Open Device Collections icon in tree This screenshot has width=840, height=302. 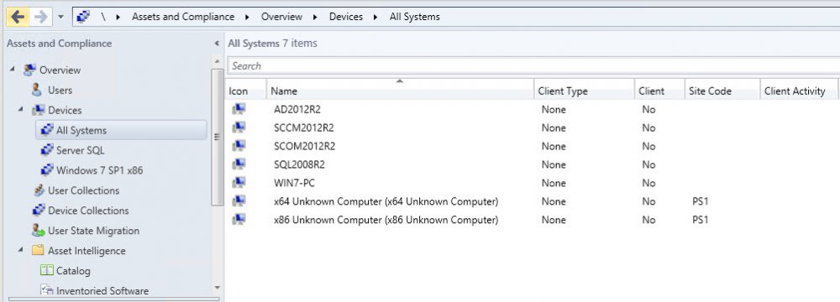(x=39, y=210)
